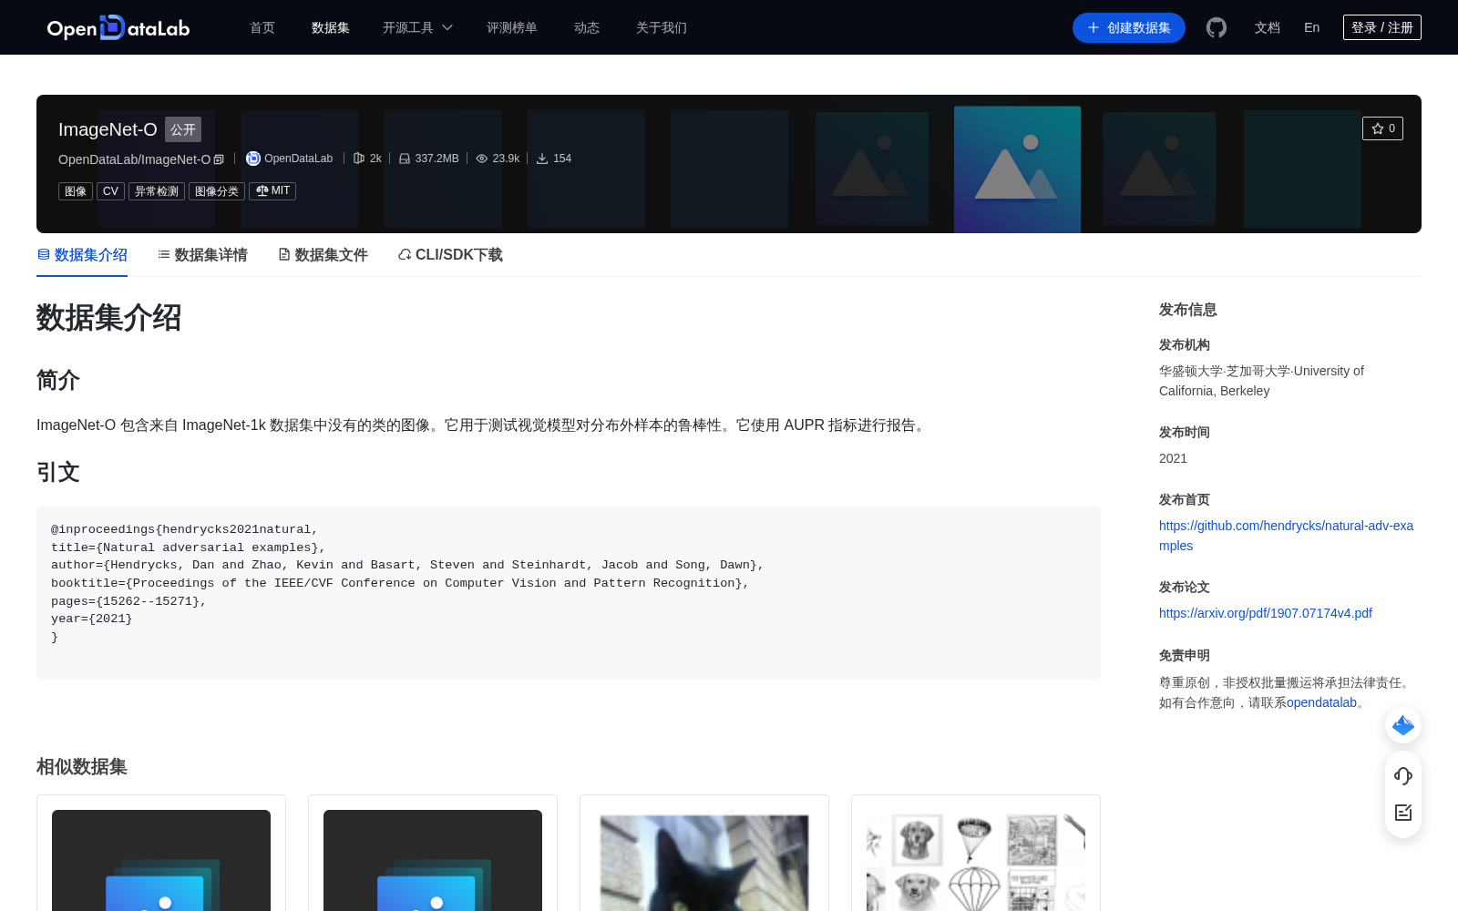Image resolution: width=1458 pixels, height=911 pixels.
Task: Click the 2021 release year text
Action: (x=1173, y=458)
